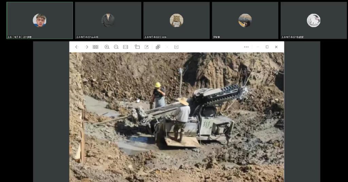Image resolution: width=348 pixels, height=182 pixels.
Task: Maximize the image viewer window
Action: click(x=267, y=47)
